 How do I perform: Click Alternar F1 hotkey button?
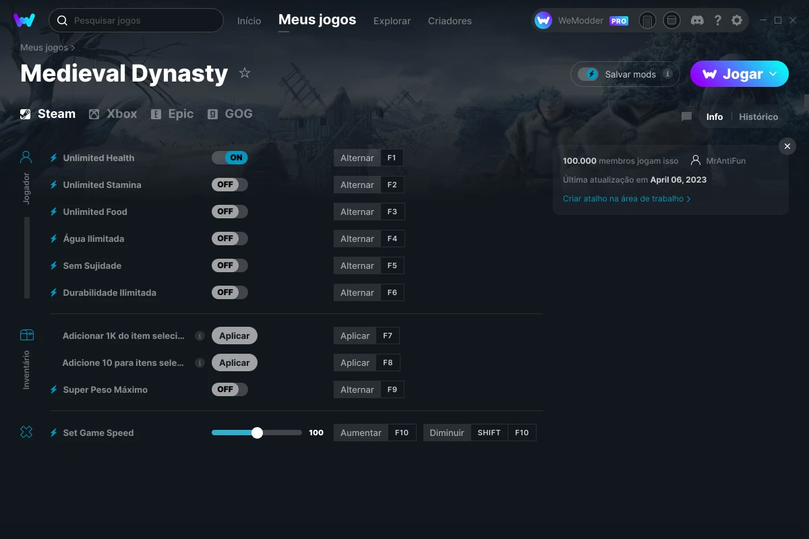(368, 158)
